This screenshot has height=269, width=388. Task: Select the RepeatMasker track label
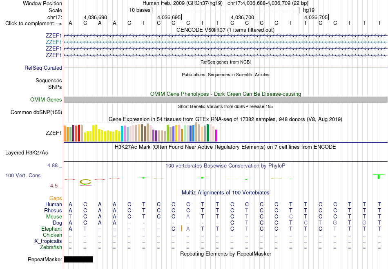point(45,260)
